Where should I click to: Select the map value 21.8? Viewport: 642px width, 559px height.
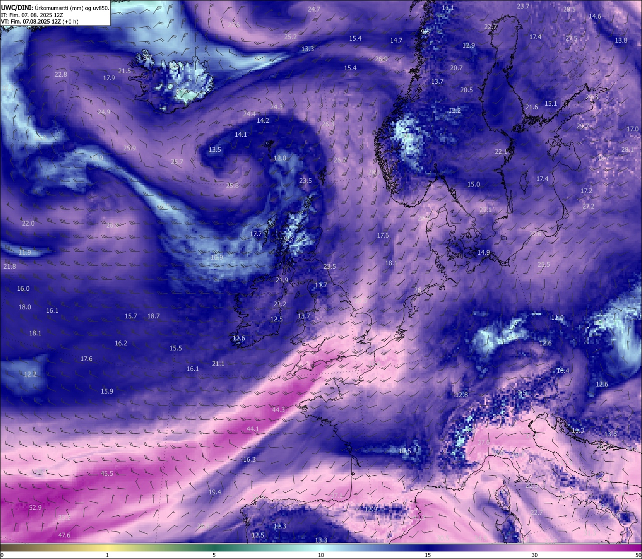[x=10, y=266]
